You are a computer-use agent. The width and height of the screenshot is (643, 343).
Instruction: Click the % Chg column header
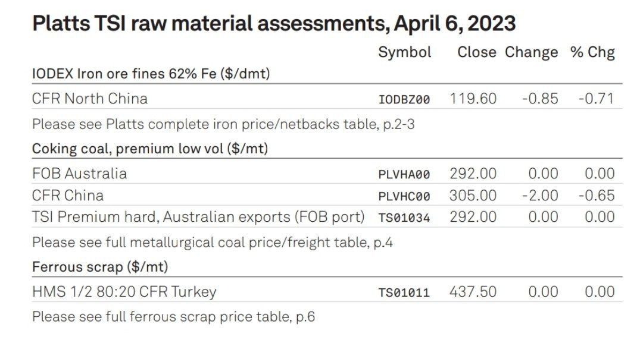(x=592, y=53)
